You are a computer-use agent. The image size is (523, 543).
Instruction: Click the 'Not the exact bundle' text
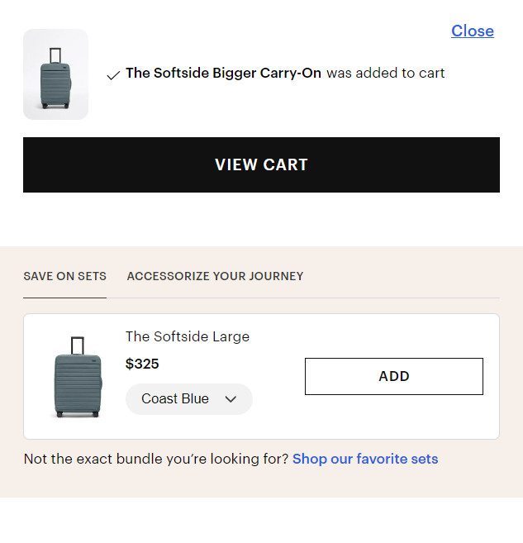tap(156, 459)
